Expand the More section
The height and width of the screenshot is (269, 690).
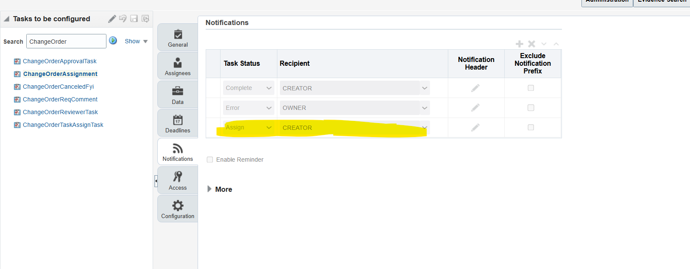pos(210,189)
